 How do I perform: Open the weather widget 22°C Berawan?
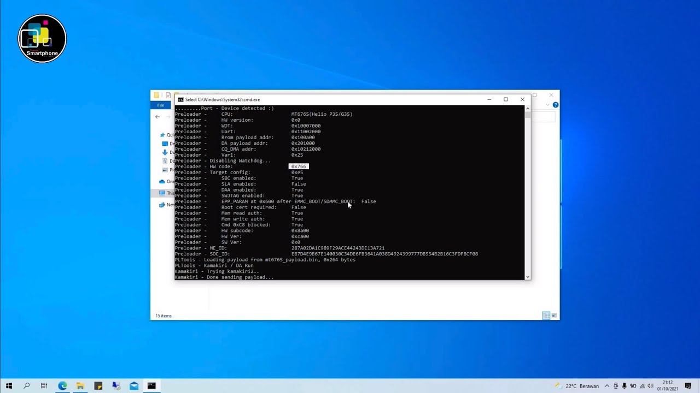click(x=577, y=386)
